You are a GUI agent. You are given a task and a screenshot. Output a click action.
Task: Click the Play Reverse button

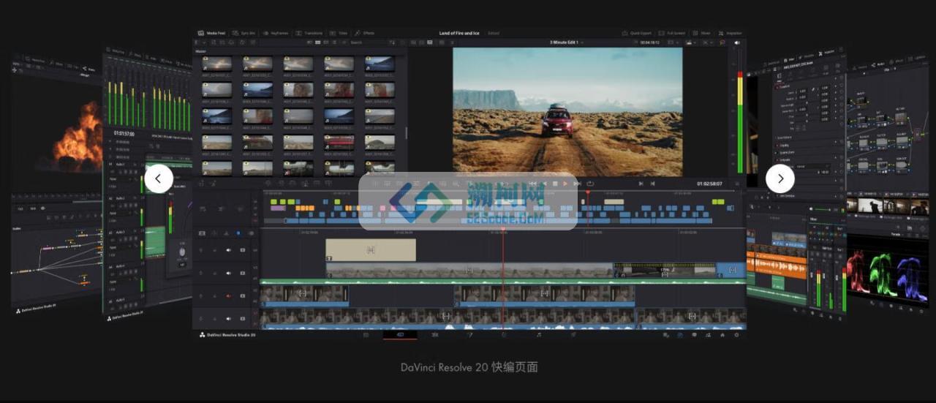pyautogui.click(x=544, y=184)
